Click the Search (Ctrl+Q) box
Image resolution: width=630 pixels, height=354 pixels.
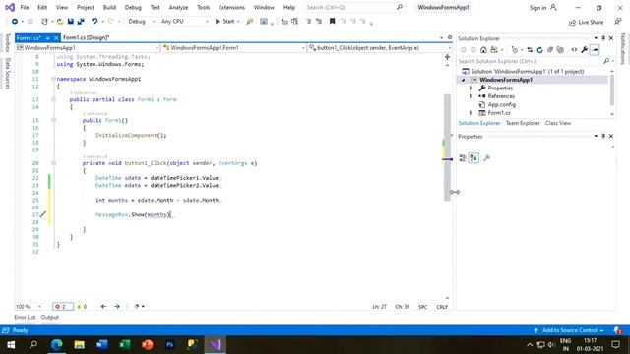tap(354, 7)
